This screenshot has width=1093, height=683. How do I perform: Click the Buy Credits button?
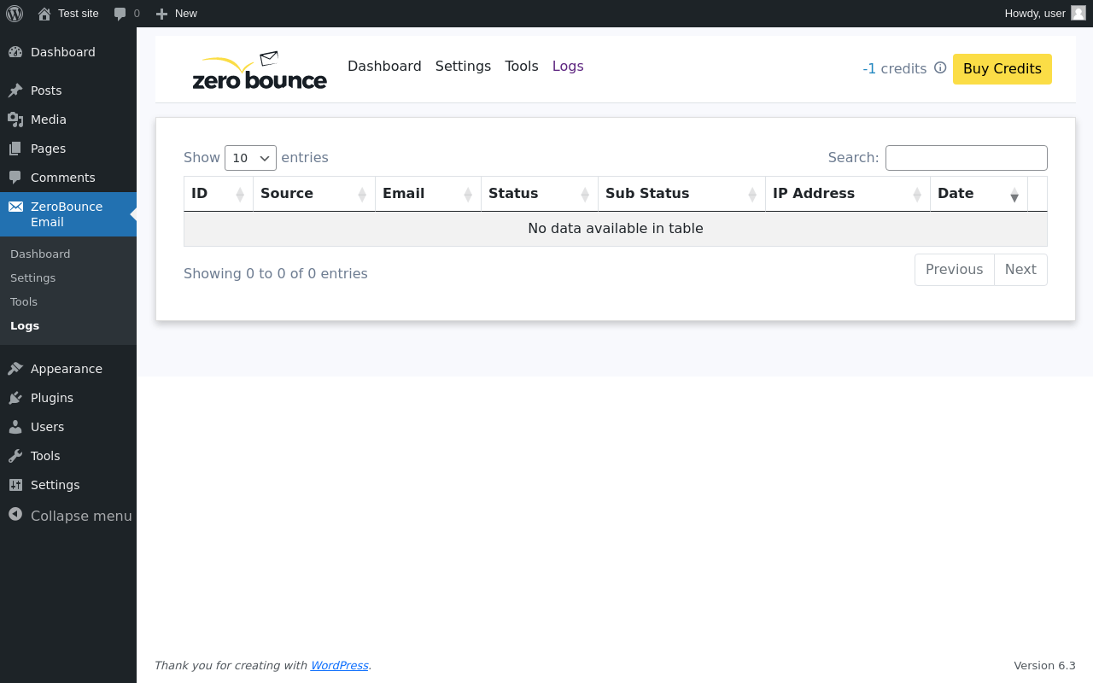[1002, 69]
